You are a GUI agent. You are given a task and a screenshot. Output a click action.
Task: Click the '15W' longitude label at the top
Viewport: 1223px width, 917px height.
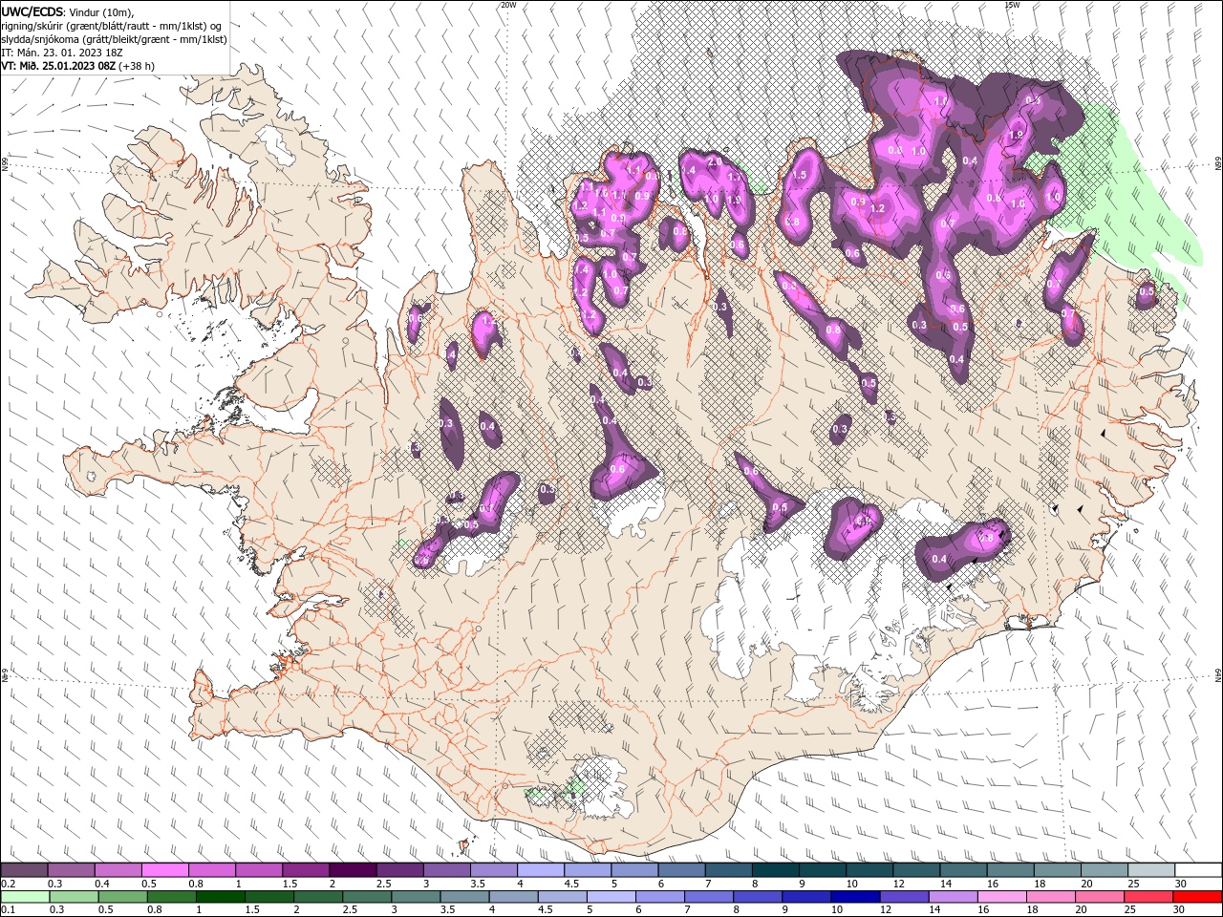click(1012, 5)
